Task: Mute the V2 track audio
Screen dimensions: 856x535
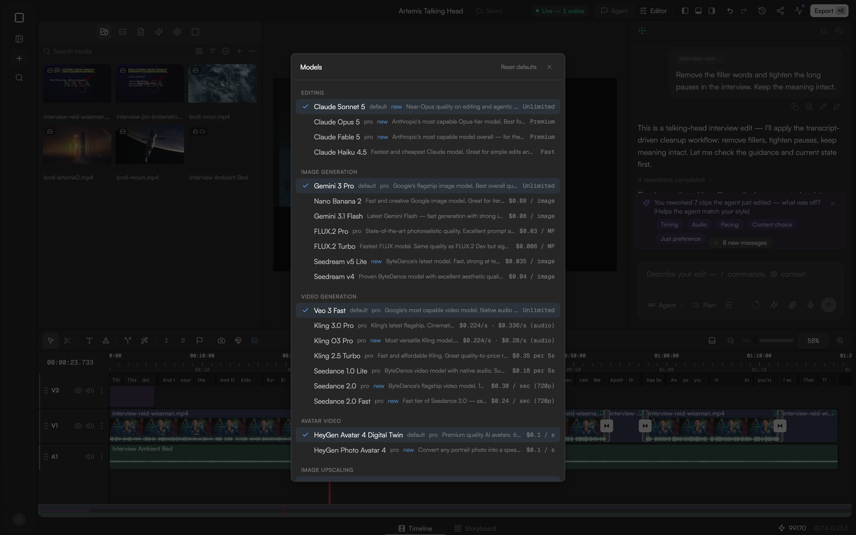Action: click(90, 391)
